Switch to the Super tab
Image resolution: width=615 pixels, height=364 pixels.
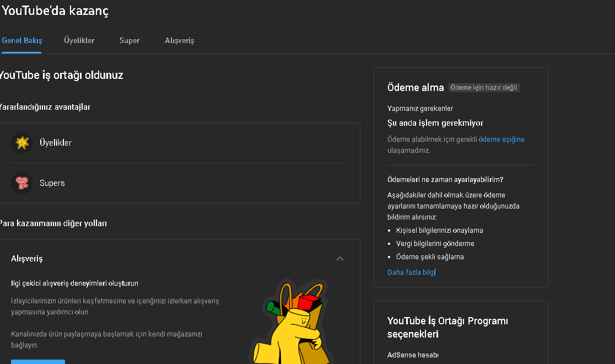pos(130,40)
